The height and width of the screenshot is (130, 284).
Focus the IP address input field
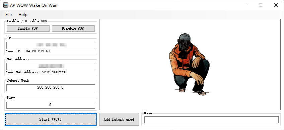click(51, 45)
